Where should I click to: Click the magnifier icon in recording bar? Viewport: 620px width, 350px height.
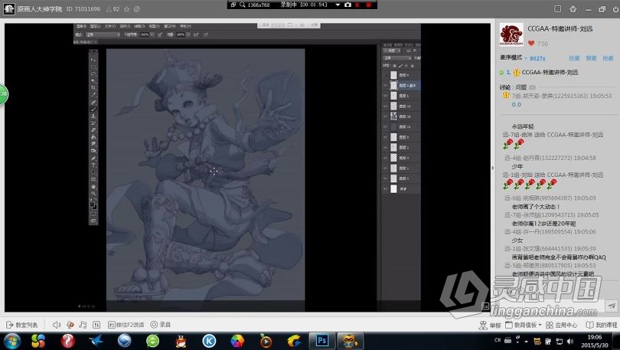243,5
